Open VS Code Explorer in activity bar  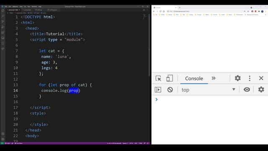tap(3, 10)
